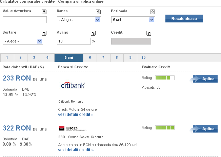This screenshot has width=221, height=157.
Task: Click the Aplicatii: 56 text
Action: tap(151, 87)
